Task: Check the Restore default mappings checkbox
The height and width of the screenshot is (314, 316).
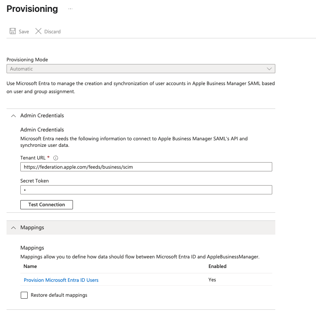Action: point(24,295)
